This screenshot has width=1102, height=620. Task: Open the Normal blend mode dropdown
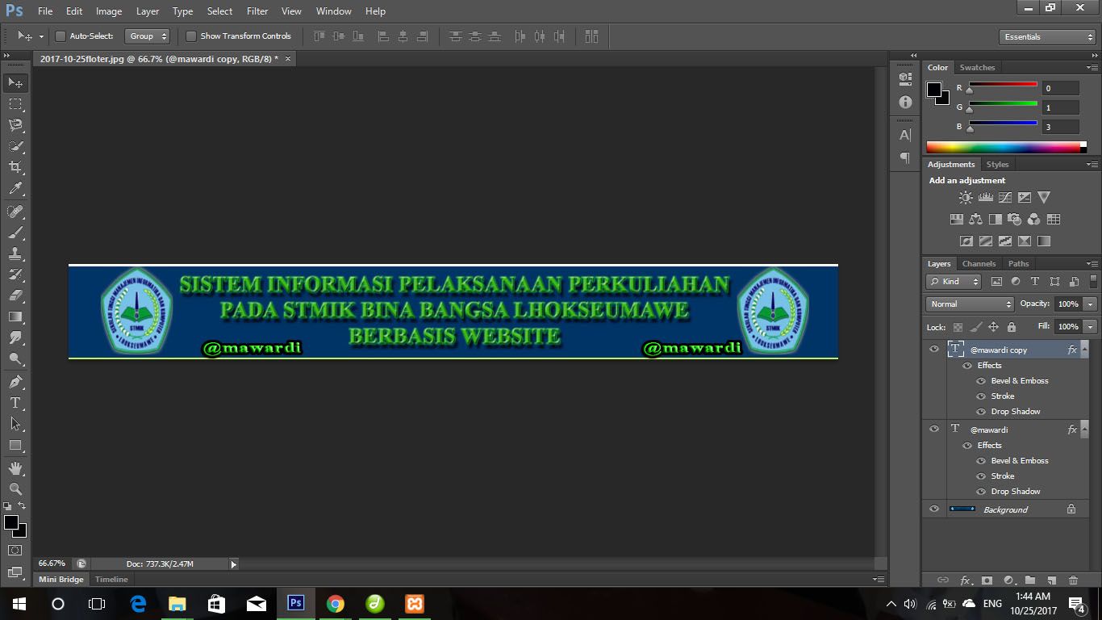click(x=970, y=304)
